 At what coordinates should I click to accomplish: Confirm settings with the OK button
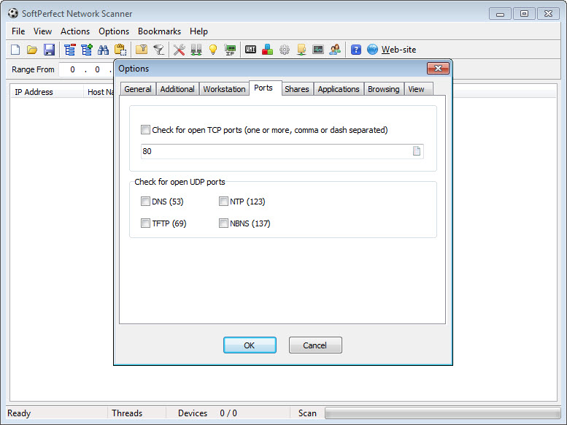coord(250,345)
